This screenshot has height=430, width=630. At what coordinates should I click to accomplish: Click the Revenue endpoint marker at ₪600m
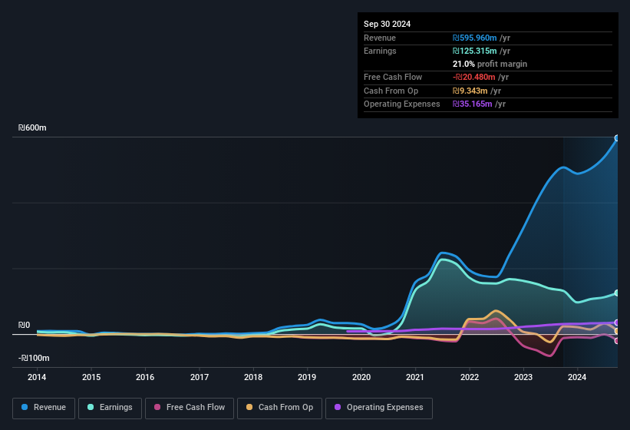point(617,138)
